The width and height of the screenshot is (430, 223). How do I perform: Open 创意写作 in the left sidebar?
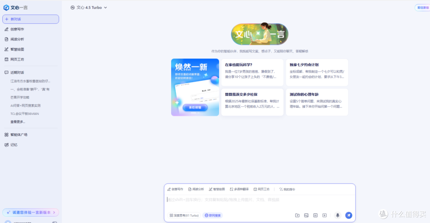pyautogui.click(x=14, y=29)
